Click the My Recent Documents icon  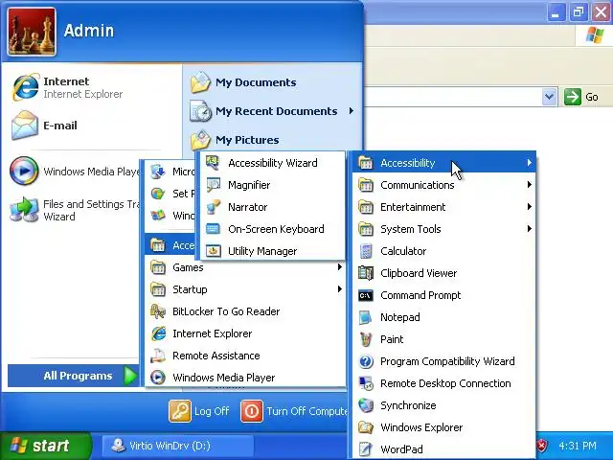(x=200, y=111)
